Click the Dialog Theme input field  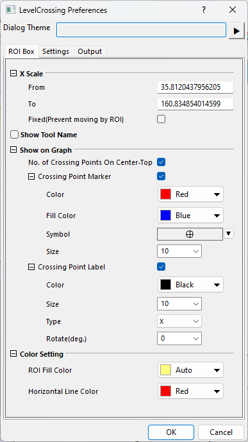(142, 30)
